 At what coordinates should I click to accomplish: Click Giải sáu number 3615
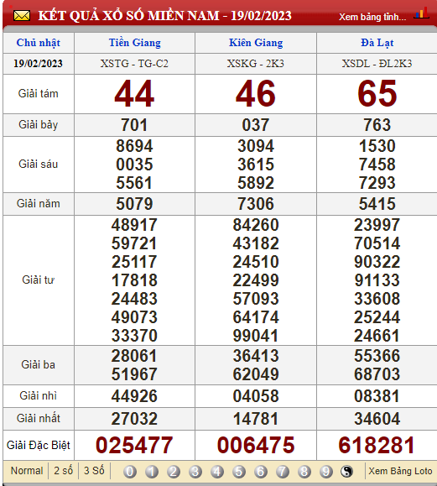click(256, 165)
